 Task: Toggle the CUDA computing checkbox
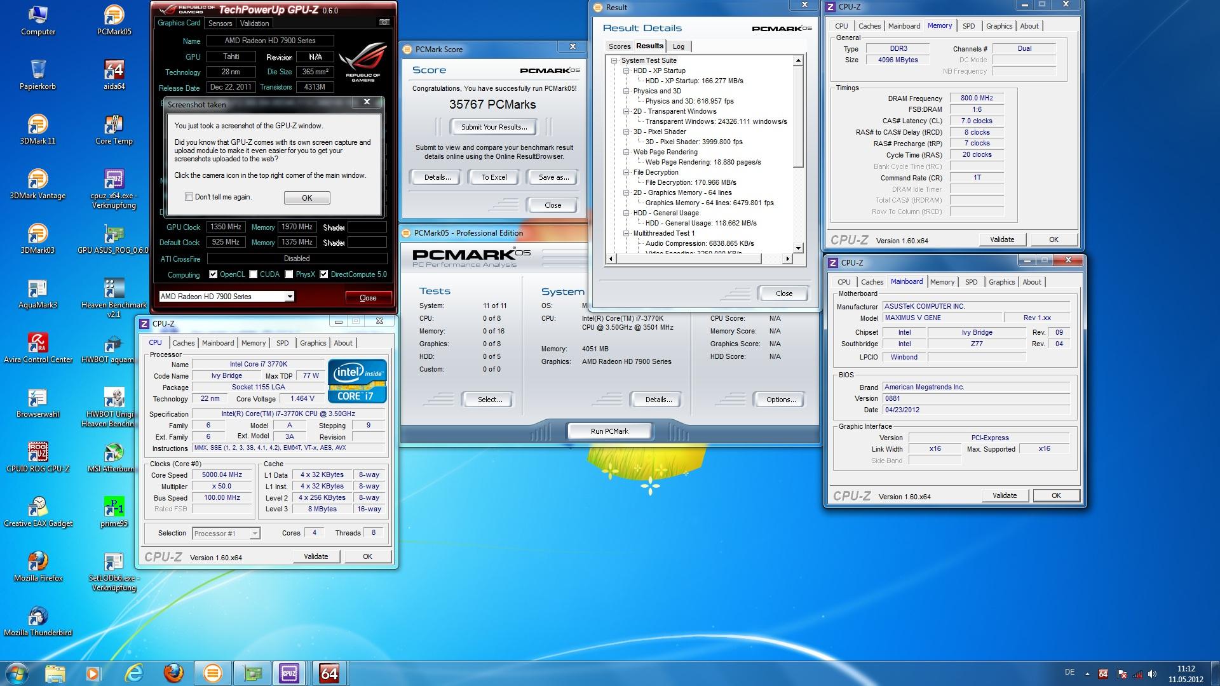pyautogui.click(x=254, y=274)
